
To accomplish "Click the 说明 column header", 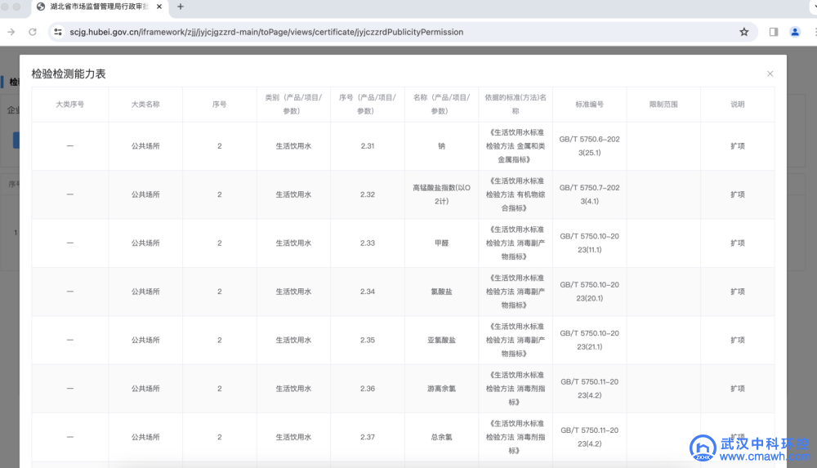I will coord(737,105).
